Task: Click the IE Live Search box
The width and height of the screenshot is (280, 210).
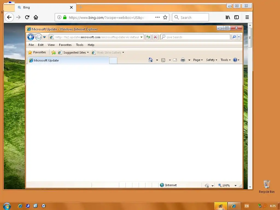Action: 195,37
